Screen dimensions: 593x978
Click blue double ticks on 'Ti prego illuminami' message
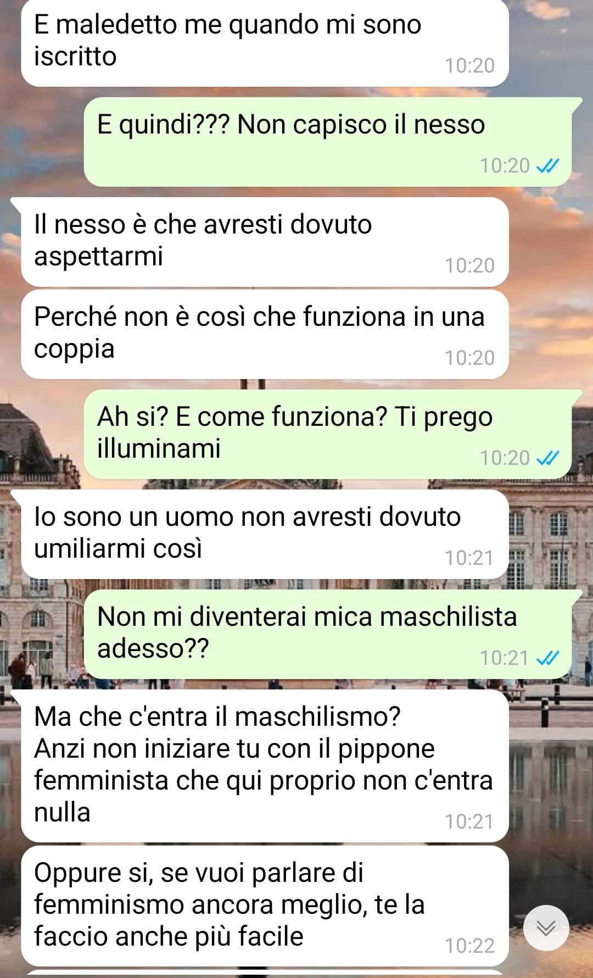547,458
